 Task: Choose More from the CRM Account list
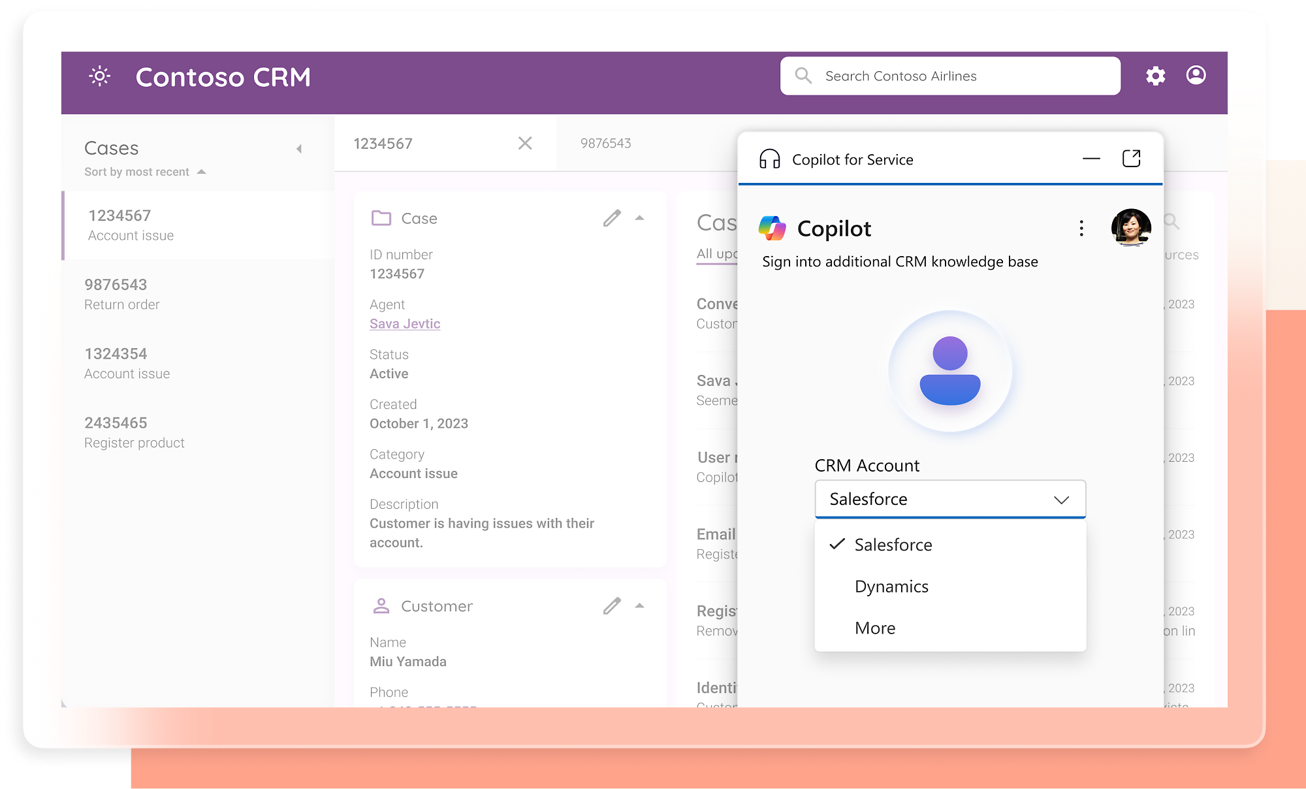click(950, 628)
